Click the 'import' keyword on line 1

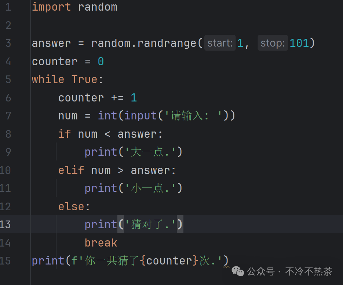(51, 7)
